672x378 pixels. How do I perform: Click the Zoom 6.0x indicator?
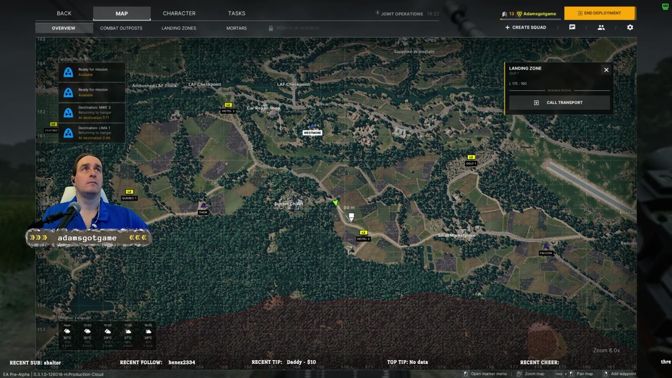pyautogui.click(x=606, y=350)
